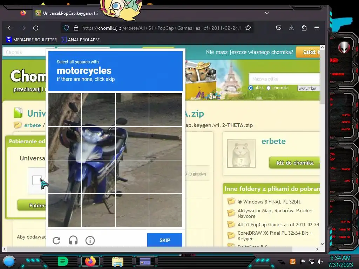359x269 pixels.
Task: Open MEDIAFIRE ROULETTER bookmark
Action: pos(32,40)
